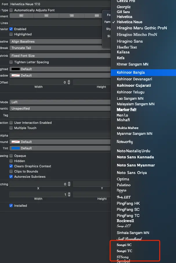Select center text alignment icon
This screenshot has width=176, height=263.
click(46, 16)
